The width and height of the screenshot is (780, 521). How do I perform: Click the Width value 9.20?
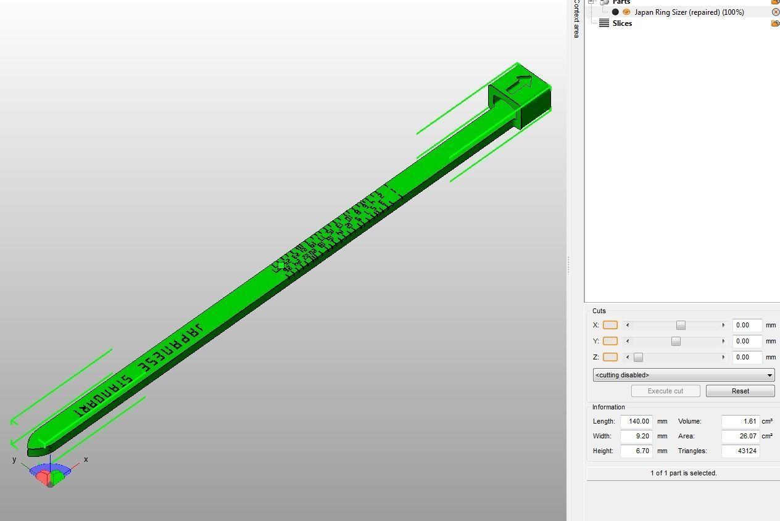pos(636,436)
